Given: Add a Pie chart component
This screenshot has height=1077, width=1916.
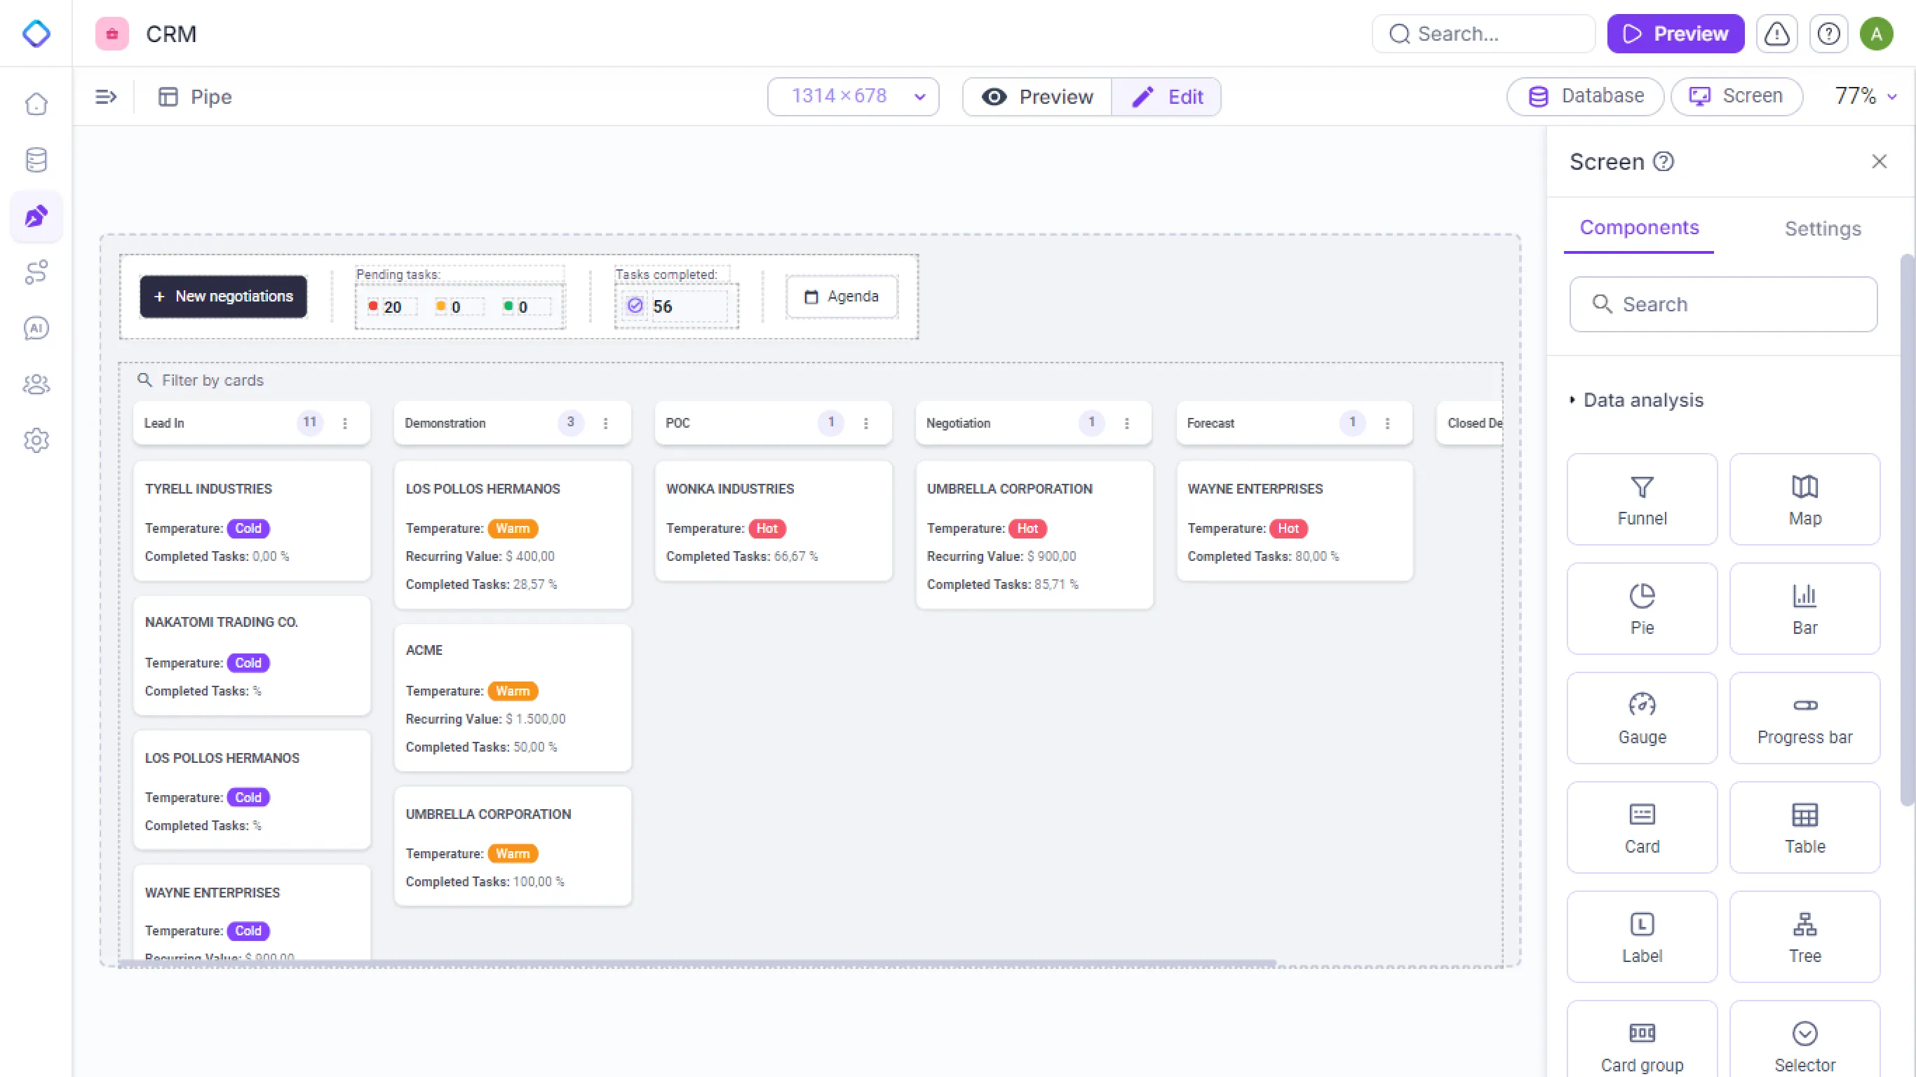Looking at the screenshot, I should [1642, 609].
